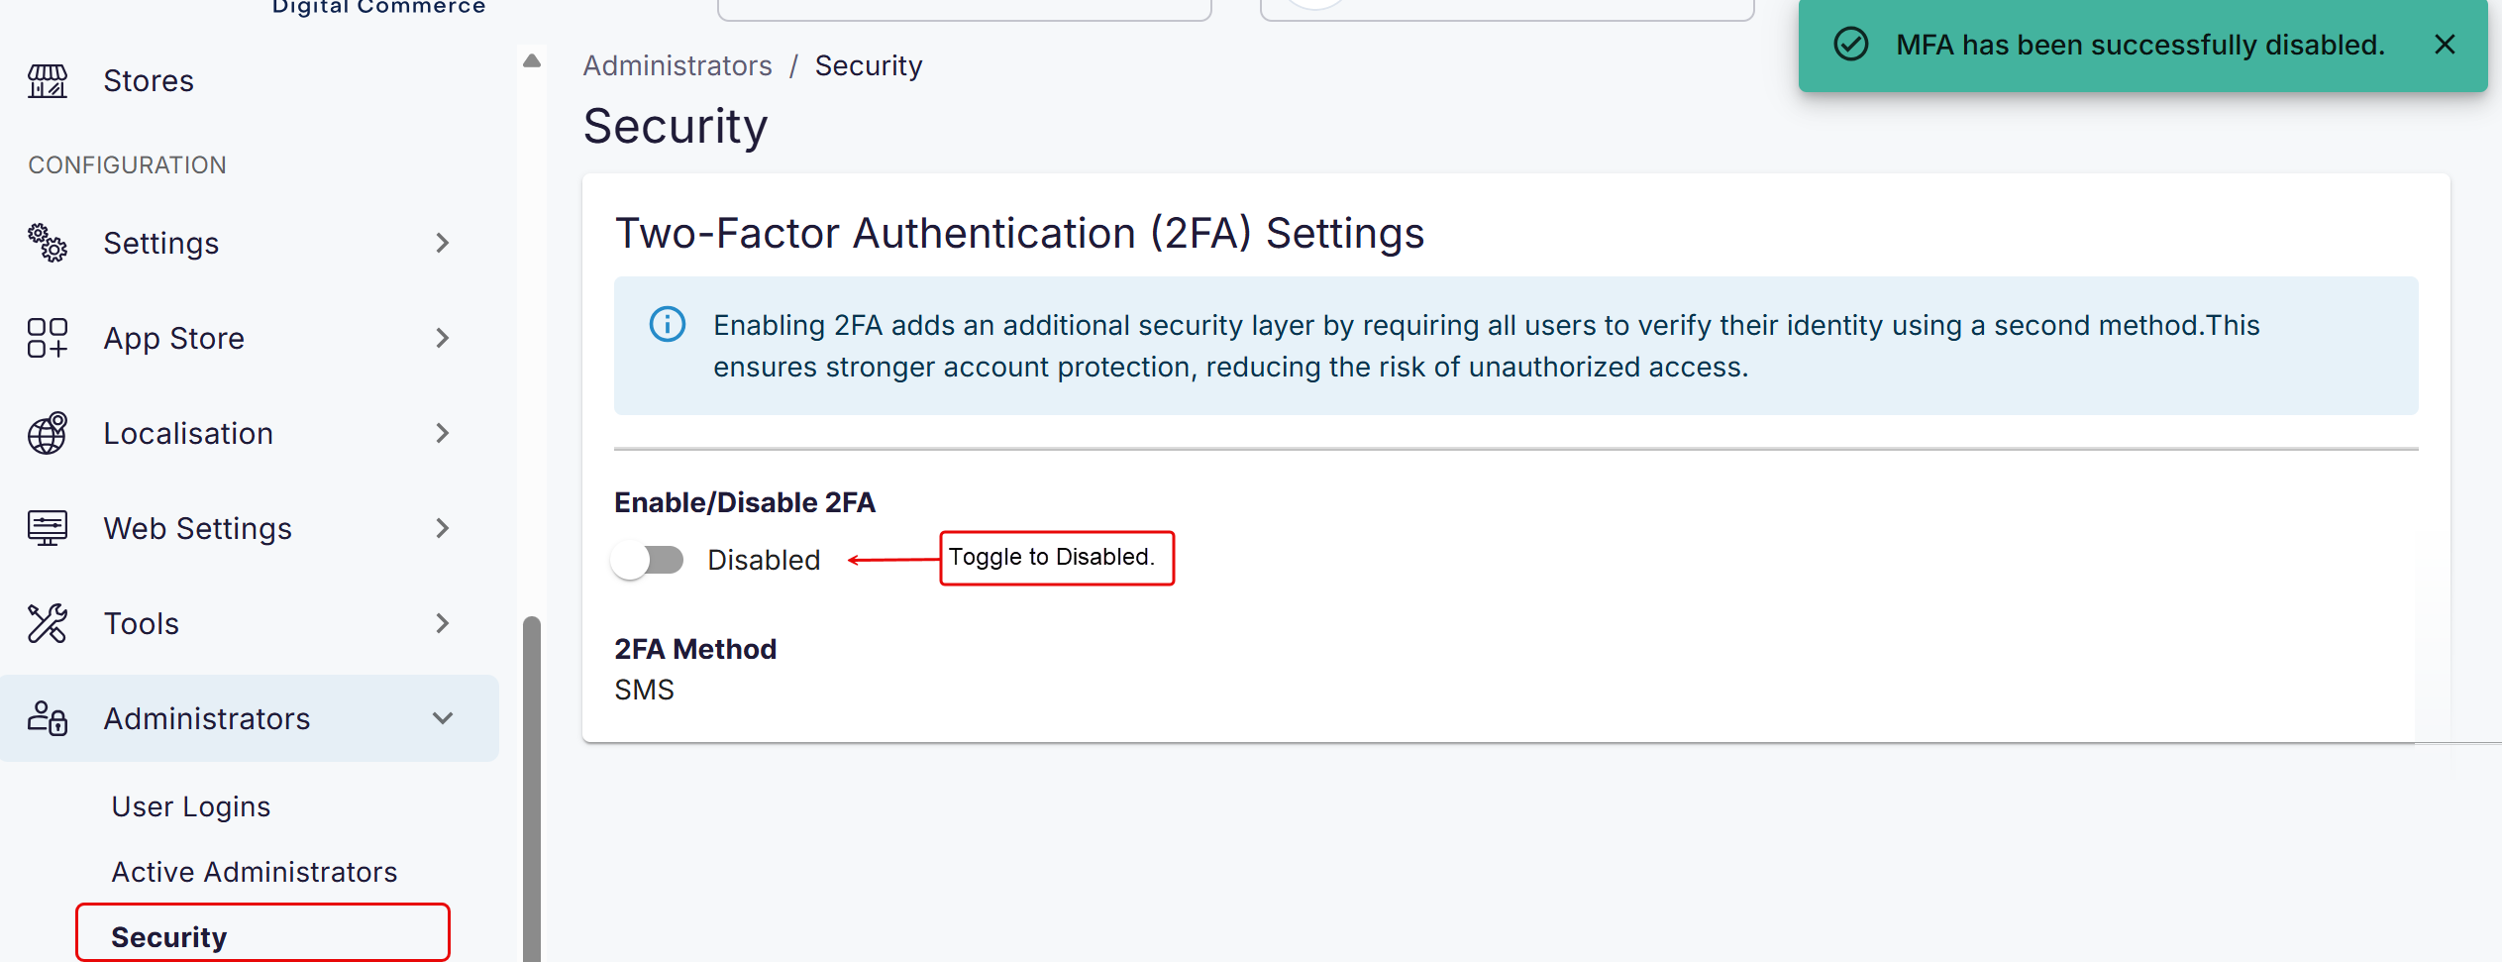Screen dimensions: 2502x962
Task: Expand the Localisation submenu
Action: (443, 433)
